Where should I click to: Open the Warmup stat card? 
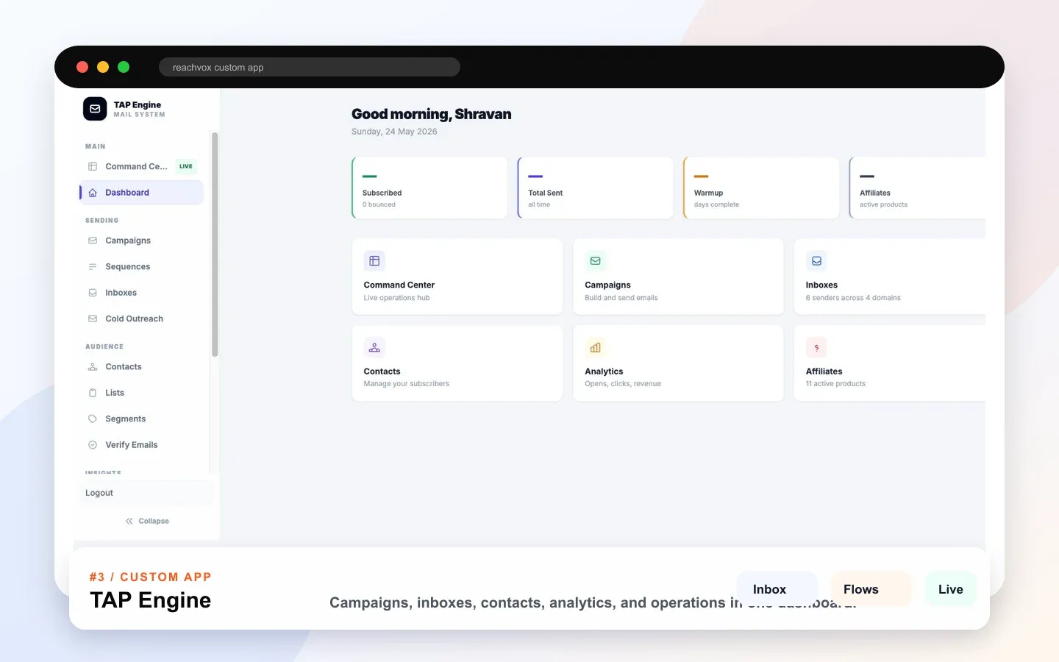point(761,188)
